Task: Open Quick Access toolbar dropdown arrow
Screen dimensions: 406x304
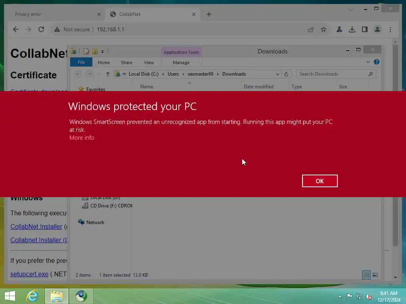Action: (x=103, y=52)
